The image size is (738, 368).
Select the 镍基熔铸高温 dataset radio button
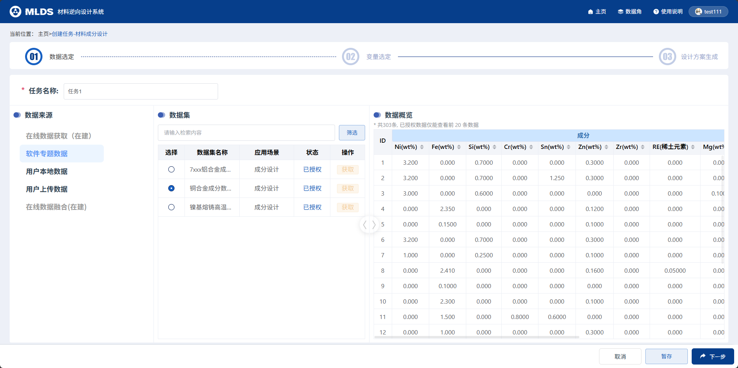coord(171,207)
